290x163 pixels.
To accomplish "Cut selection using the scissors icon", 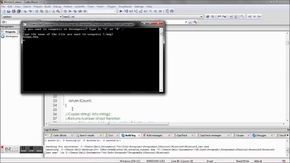I will 37,11.
